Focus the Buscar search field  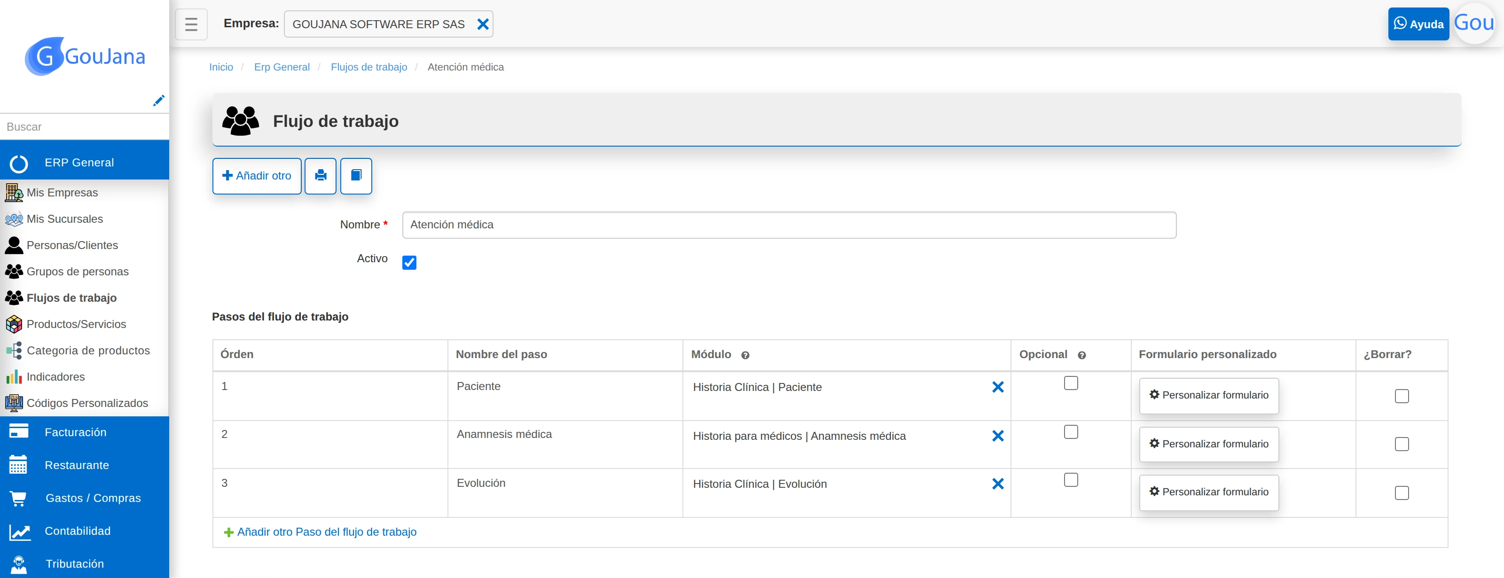coord(85,127)
